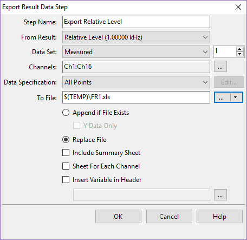The width and height of the screenshot is (247, 240).
Task: Confirm with the OK button
Action: (118, 216)
